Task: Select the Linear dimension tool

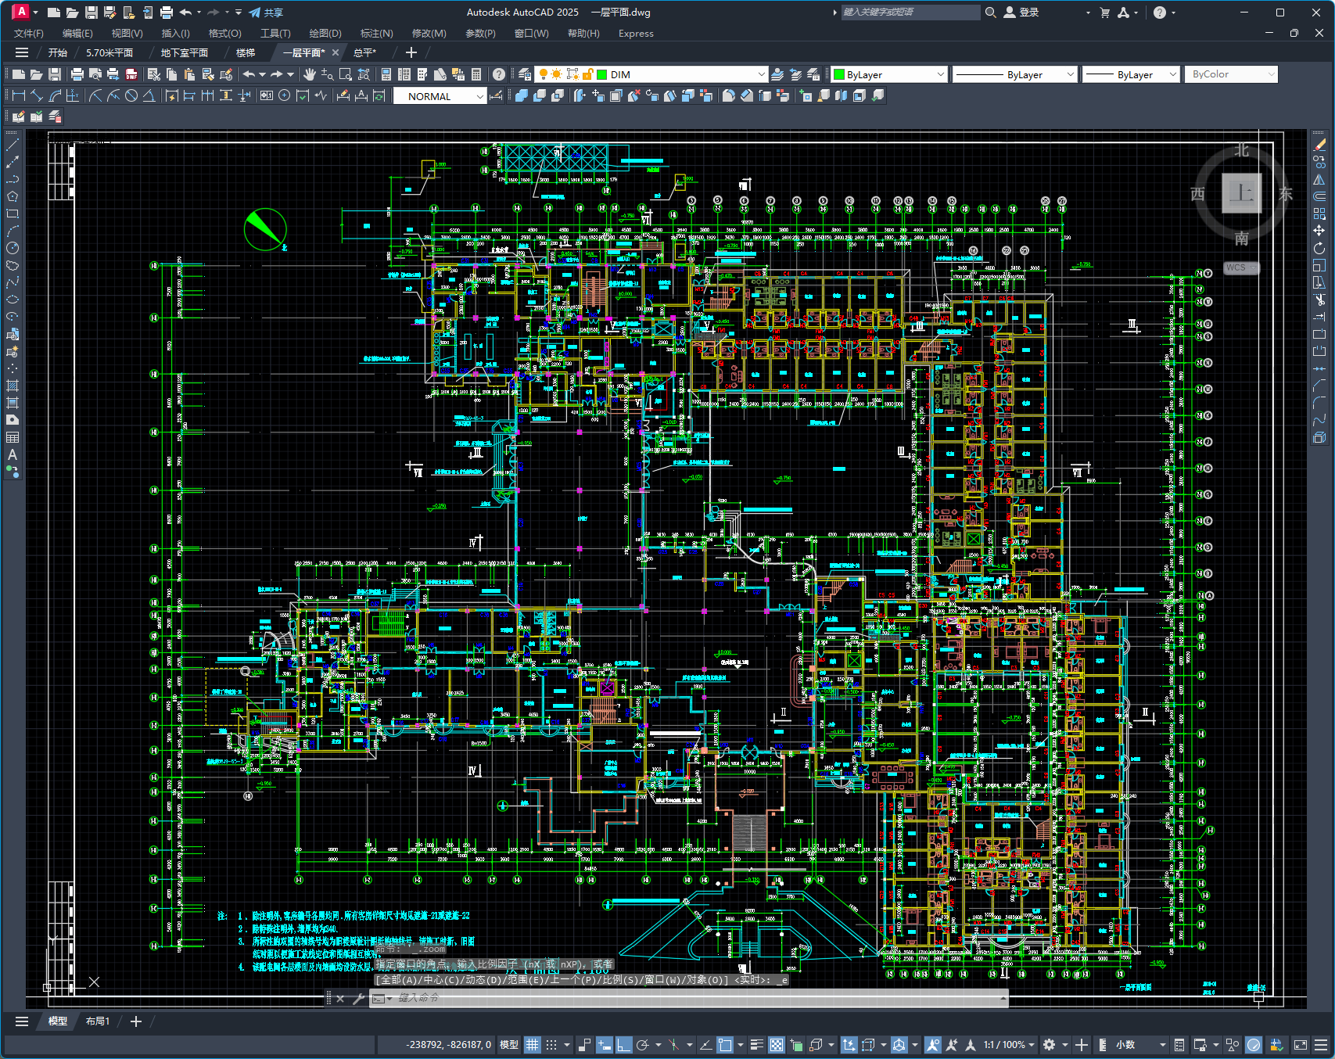Action: [x=18, y=95]
